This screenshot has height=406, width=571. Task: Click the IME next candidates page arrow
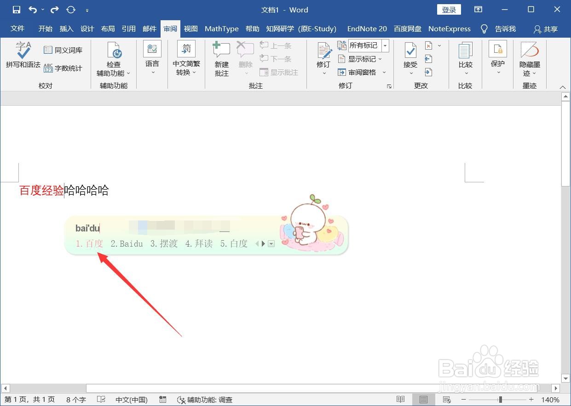point(263,244)
